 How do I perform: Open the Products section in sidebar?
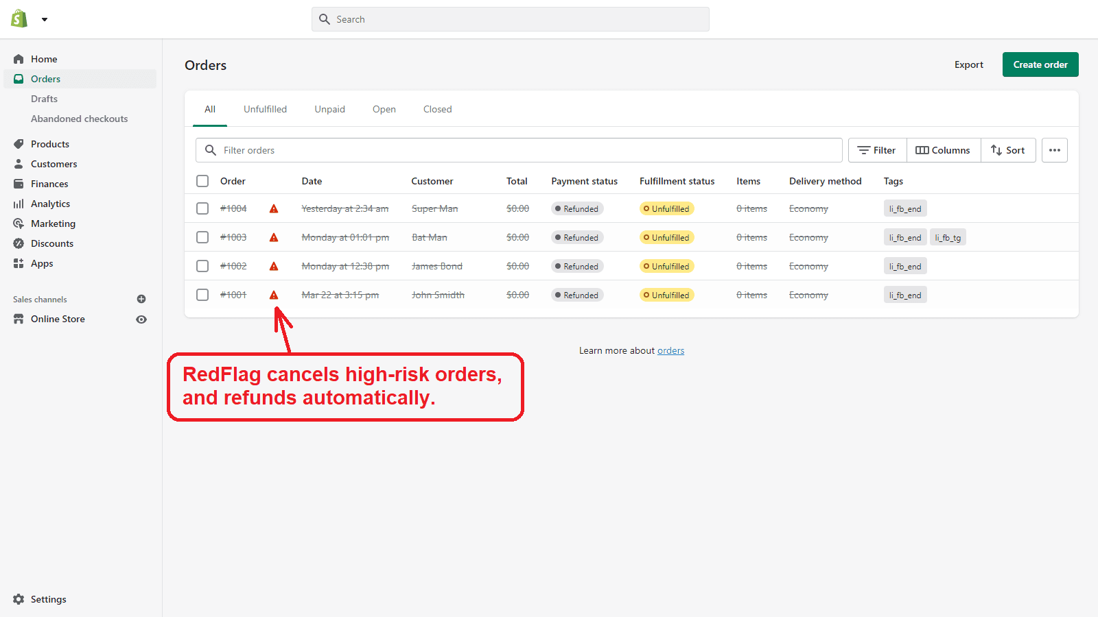click(x=49, y=144)
